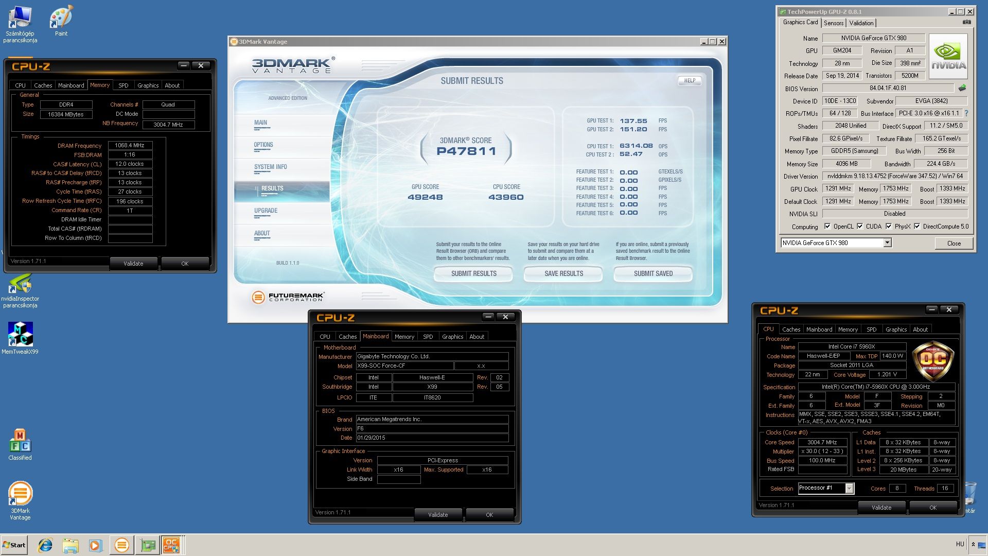Expand the Processor #1 selection dropdown
Viewport: 988px width, 556px height.
click(850, 488)
